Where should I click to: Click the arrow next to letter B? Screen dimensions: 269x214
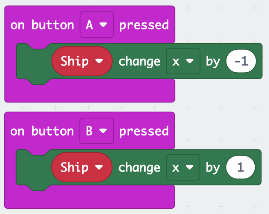[103, 131]
